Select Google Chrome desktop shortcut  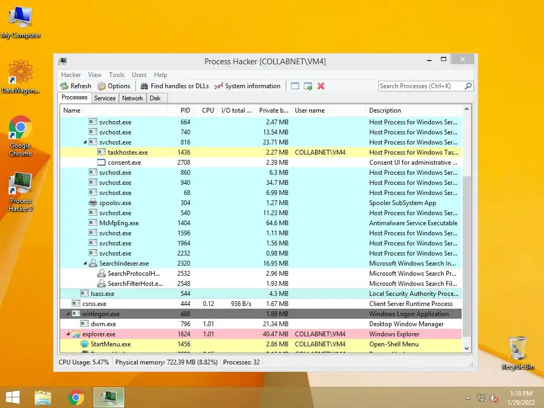21,137
